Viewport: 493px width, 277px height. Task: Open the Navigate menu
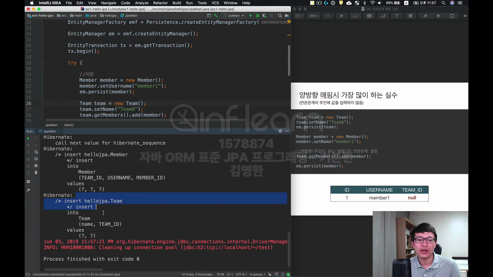pyautogui.click(x=109, y=3)
